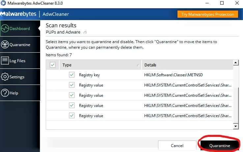Uncheck the Registry key METNSD checkbox
Viewport: 243px width, 152px height.
(72, 75)
